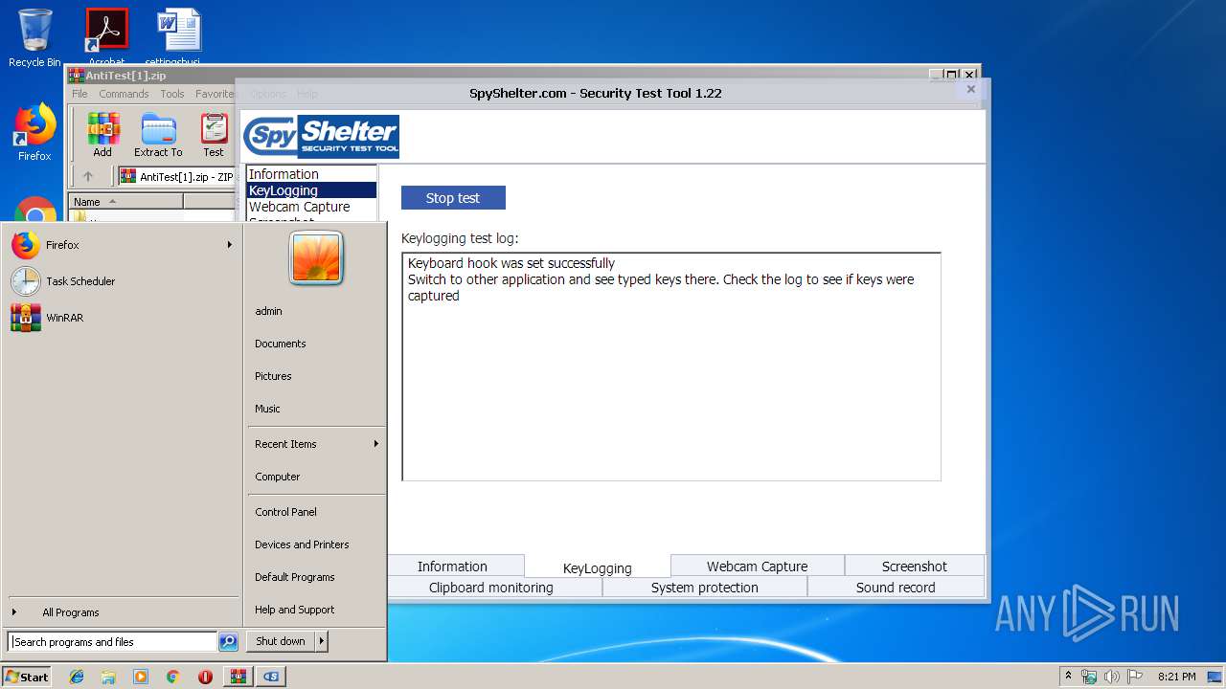The height and width of the screenshot is (689, 1226).
Task: Switch to the Webcam Capture bottom tab
Action: 757,566
